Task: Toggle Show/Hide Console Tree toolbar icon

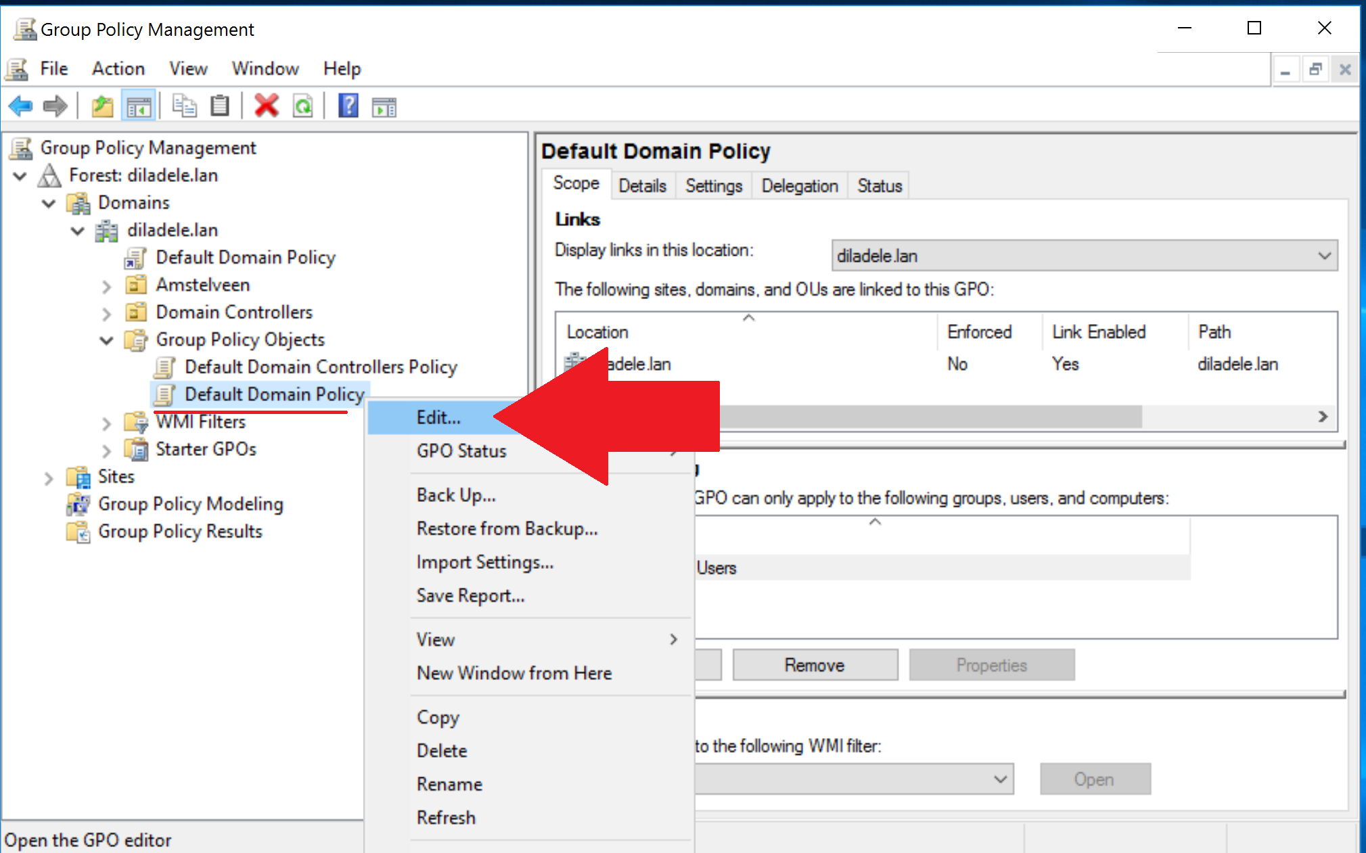Action: click(138, 106)
